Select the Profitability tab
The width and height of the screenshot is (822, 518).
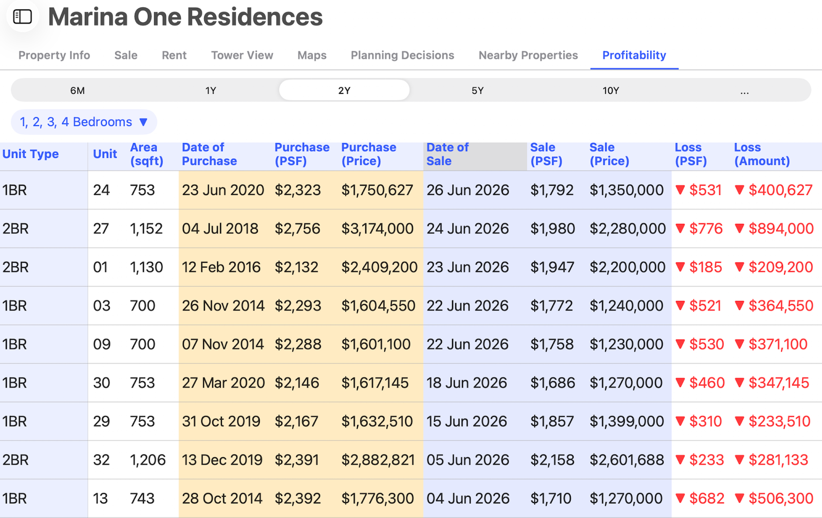[x=634, y=55]
